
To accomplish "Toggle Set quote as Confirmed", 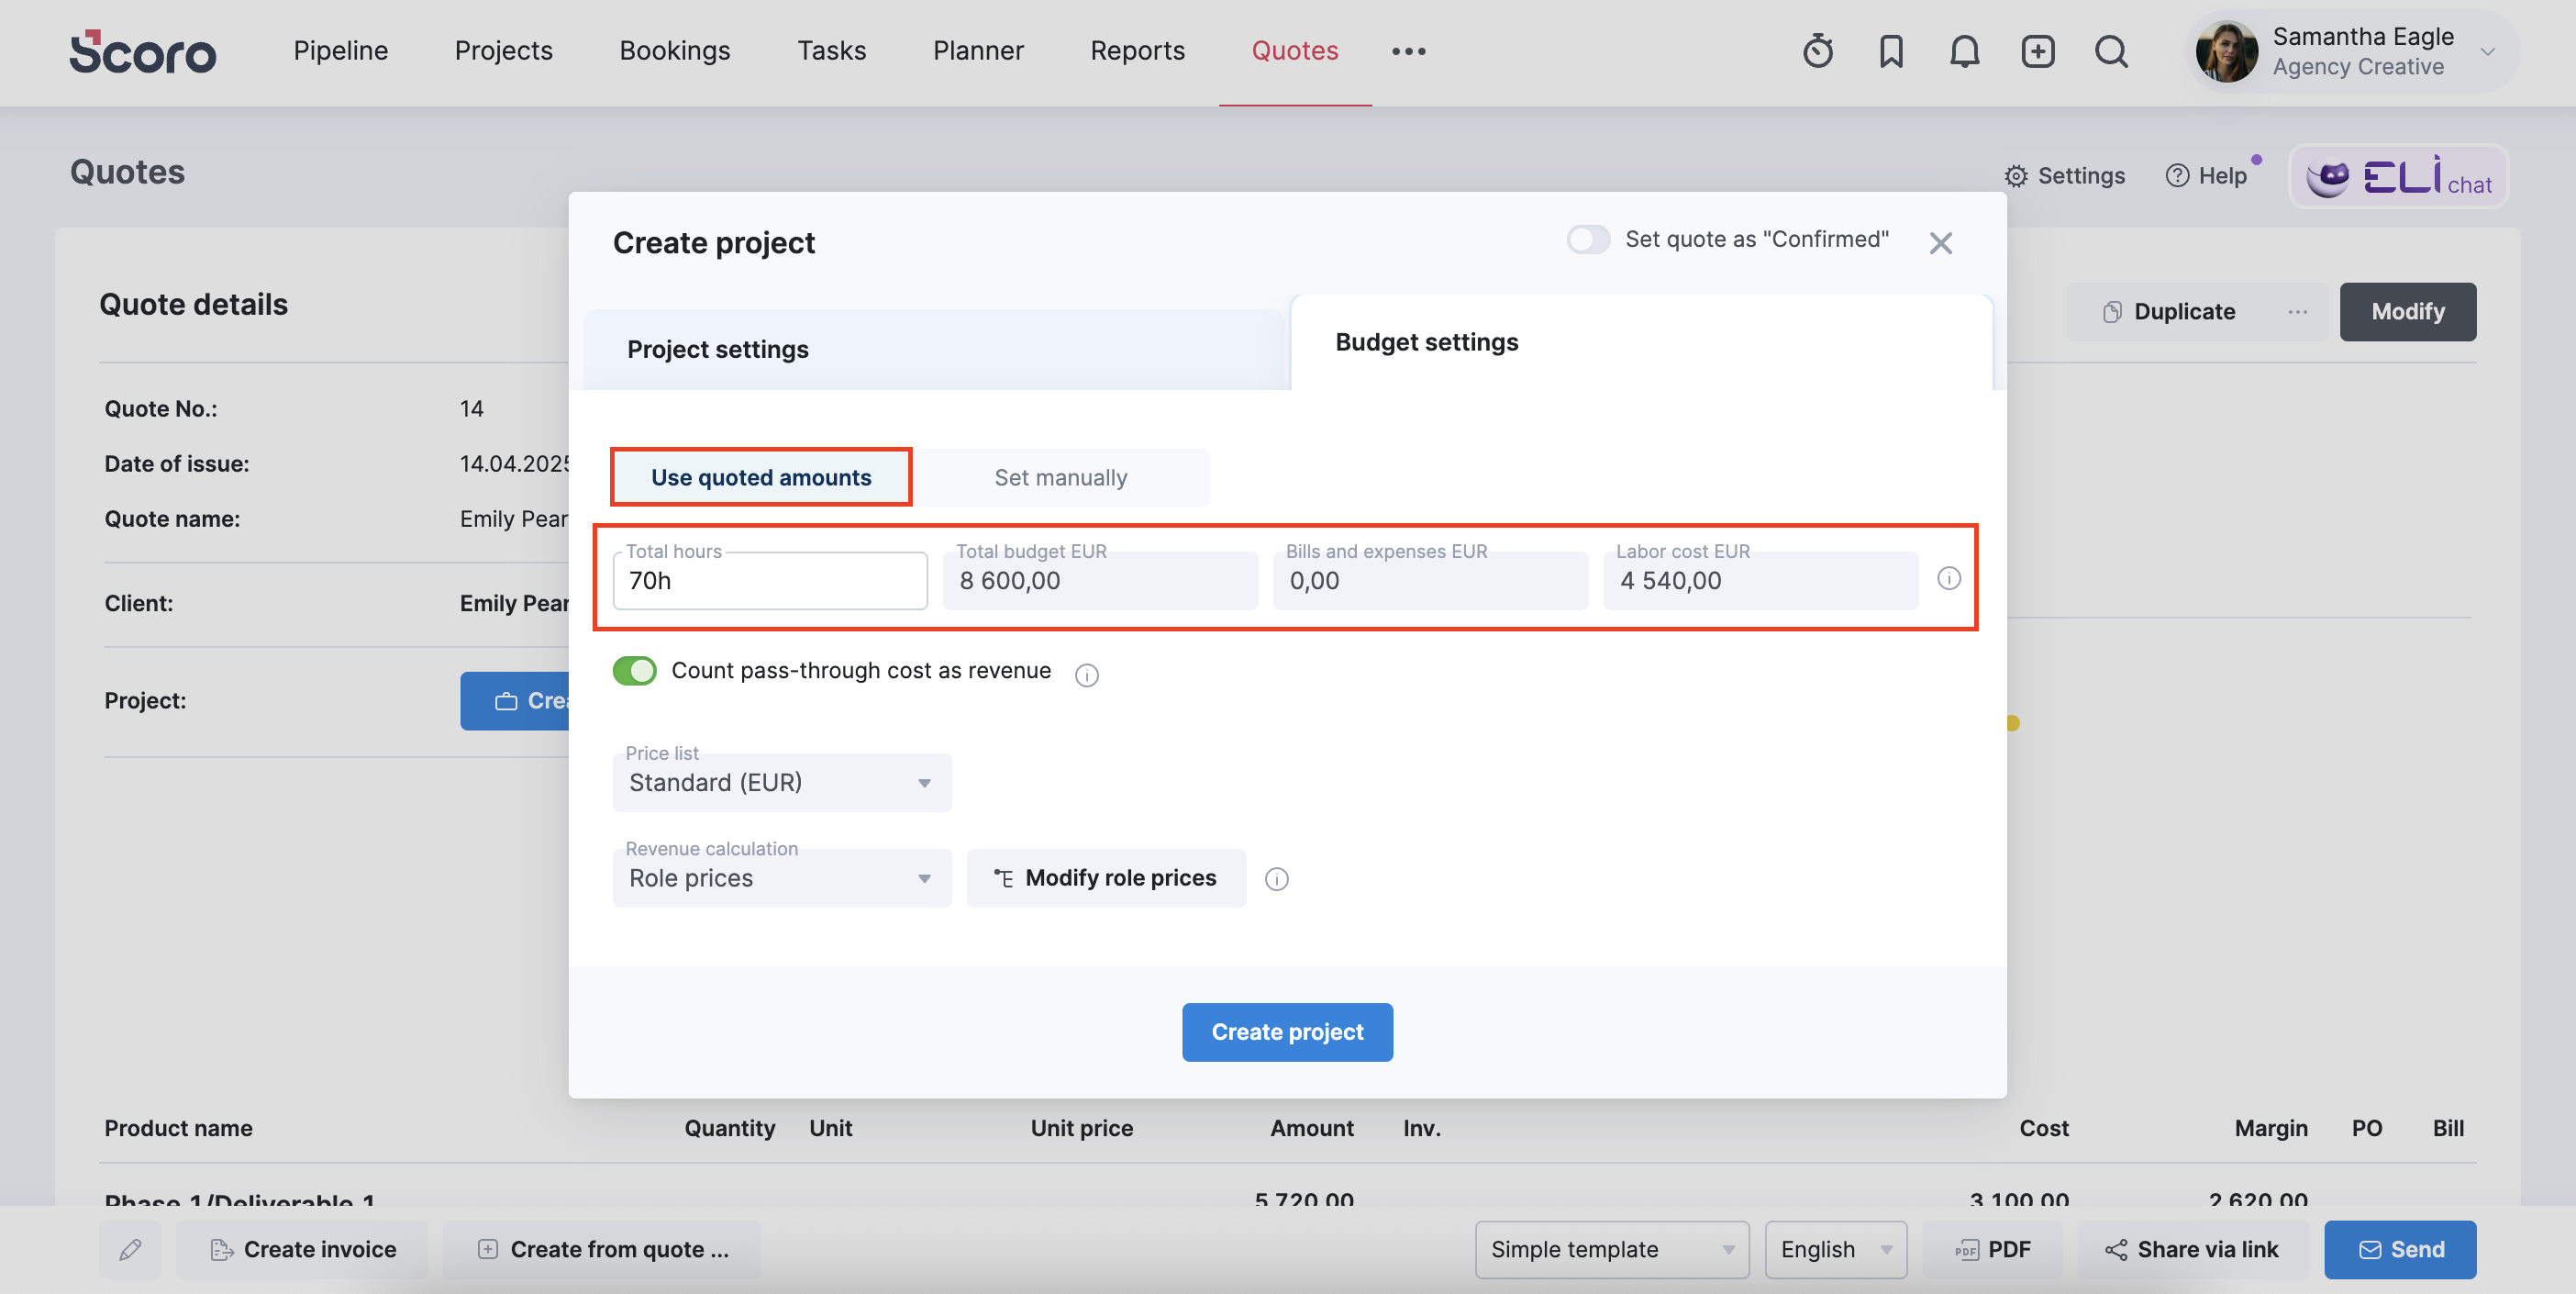I will tap(1588, 240).
